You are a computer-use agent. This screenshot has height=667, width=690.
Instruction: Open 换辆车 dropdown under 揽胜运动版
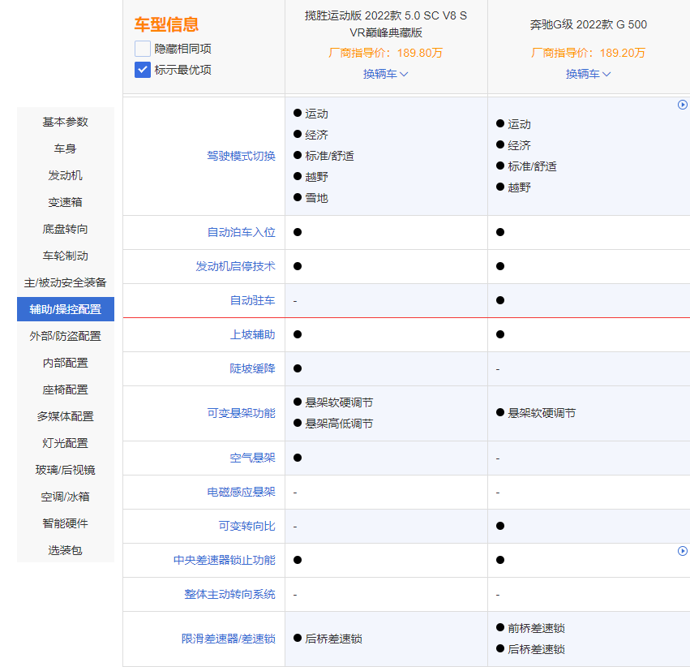(385, 73)
